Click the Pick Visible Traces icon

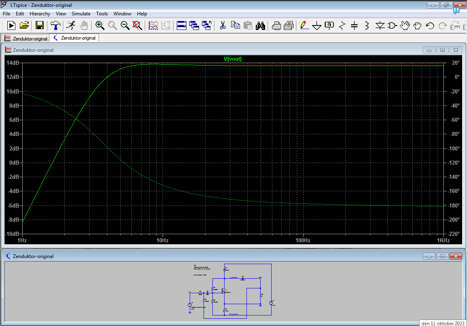[153, 25]
